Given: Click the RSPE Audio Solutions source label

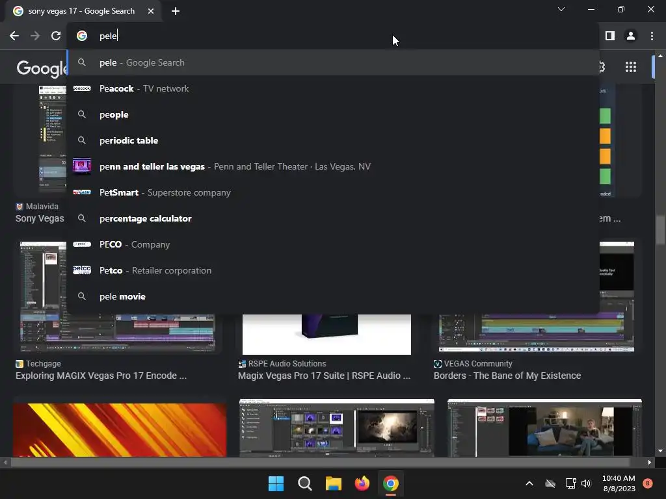Looking at the screenshot, I should [287, 364].
